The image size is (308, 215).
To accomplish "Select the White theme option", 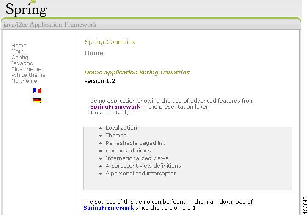I will 28,75.
